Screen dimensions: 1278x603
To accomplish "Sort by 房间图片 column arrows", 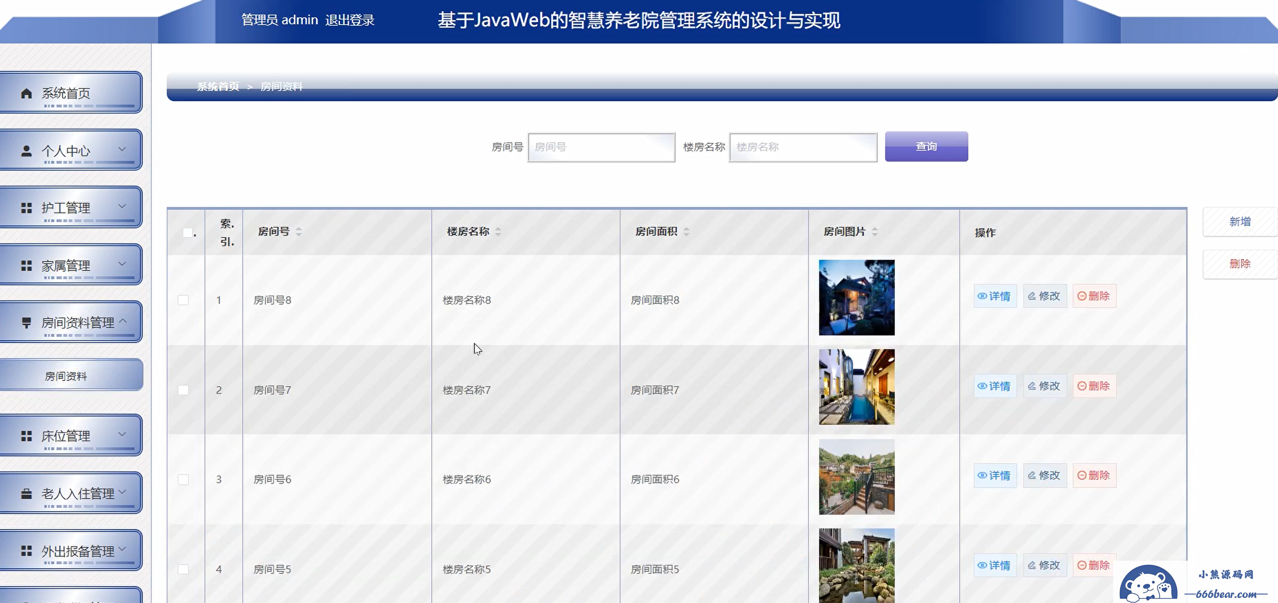I will point(875,231).
